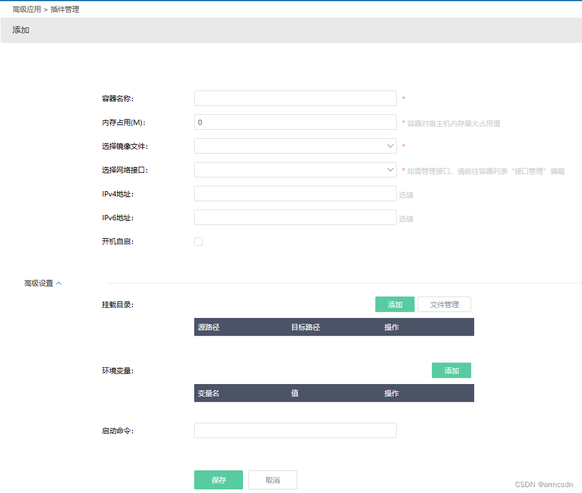Click the 启动命令 input field
Screen dimensions: 582x493
tap(295, 430)
